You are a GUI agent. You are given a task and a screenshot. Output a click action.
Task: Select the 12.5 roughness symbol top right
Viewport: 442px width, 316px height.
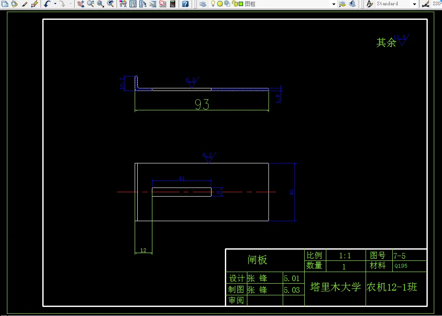click(402, 40)
